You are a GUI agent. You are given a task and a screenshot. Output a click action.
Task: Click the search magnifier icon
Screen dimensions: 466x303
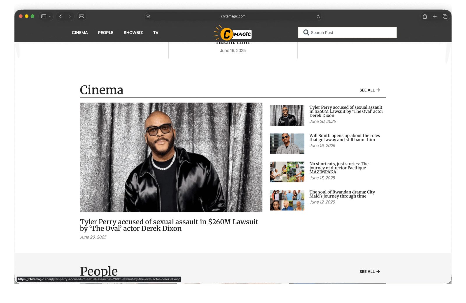(306, 32)
